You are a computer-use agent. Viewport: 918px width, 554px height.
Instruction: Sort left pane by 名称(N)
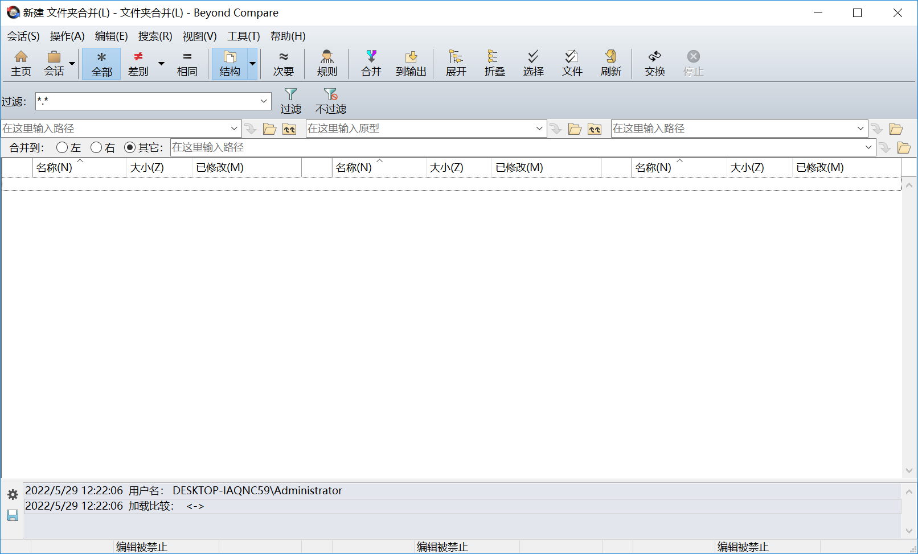click(80, 168)
